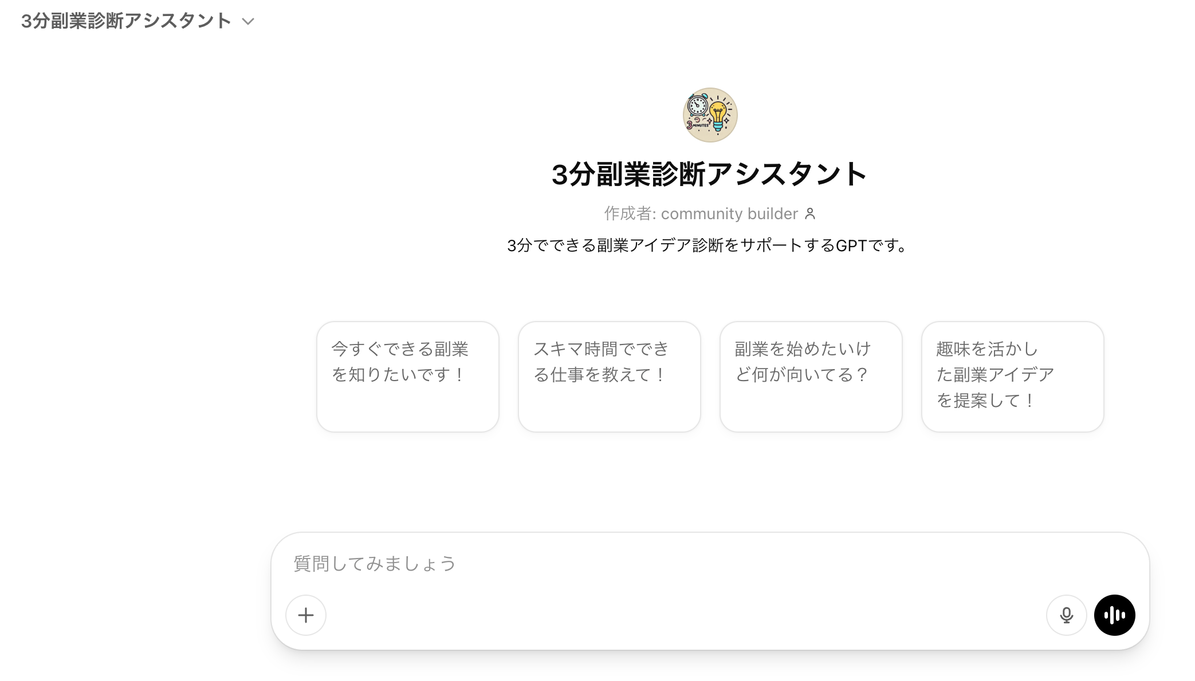Focus the 質問してみましょう message input
Image resolution: width=1195 pixels, height=681 pixels.
710,564
